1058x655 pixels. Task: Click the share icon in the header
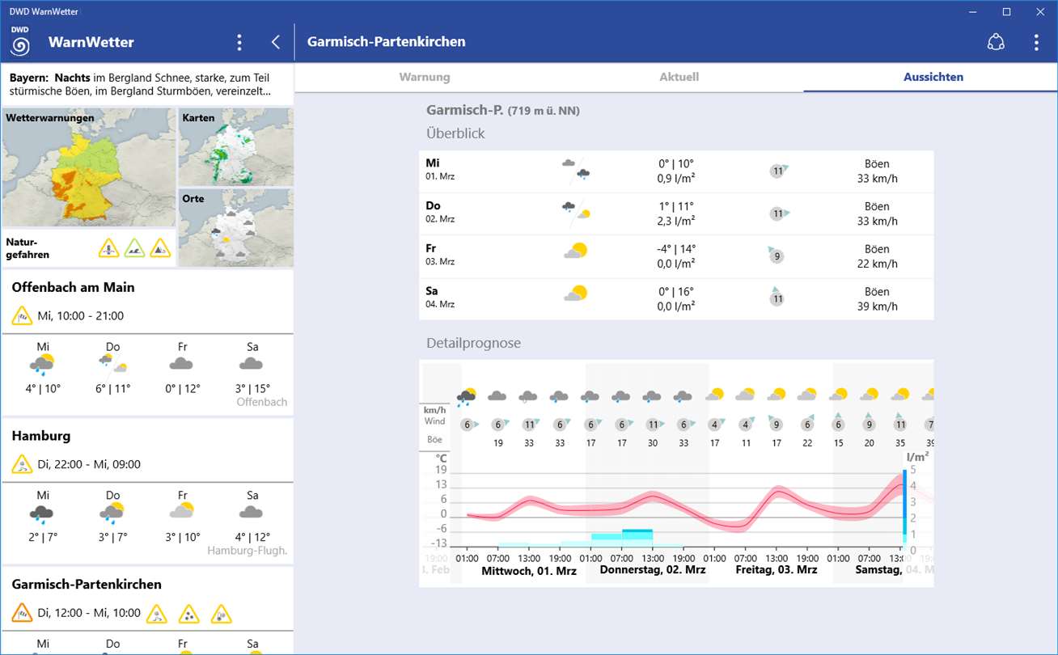(996, 42)
